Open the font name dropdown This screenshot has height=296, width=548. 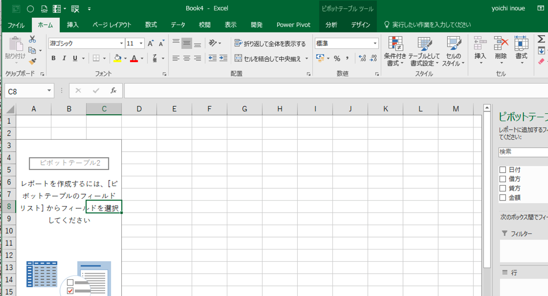click(x=121, y=43)
